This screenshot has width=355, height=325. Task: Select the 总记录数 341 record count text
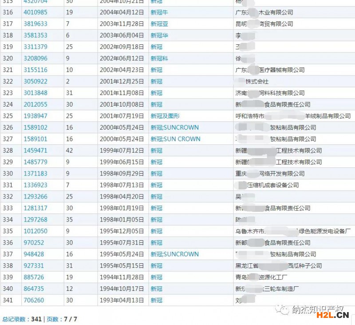click(22, 319)
